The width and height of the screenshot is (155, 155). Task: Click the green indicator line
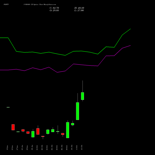(x=65, y=55)
